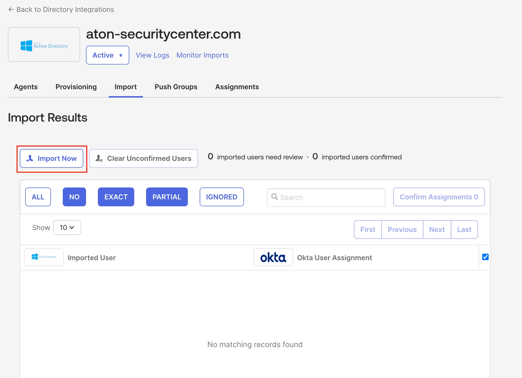Open the Show 10 rows dropdown
The height and width of the screenshot is (378, 522).
click(x=67, y=227)
